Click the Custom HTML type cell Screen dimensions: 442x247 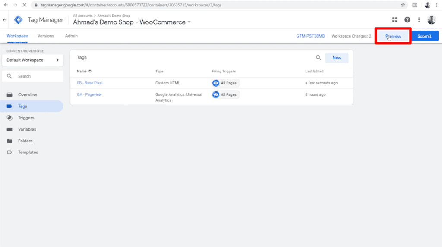pyautogui.click(x=168, y=83)
